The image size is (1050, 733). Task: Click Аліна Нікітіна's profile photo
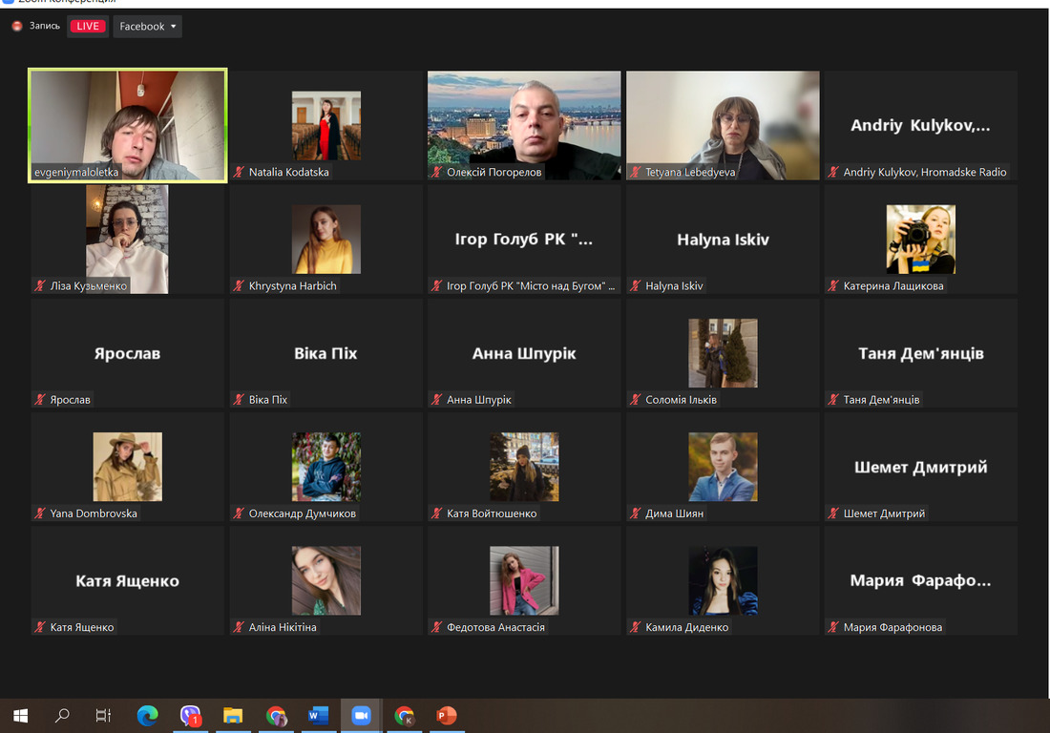click(326, 580)
